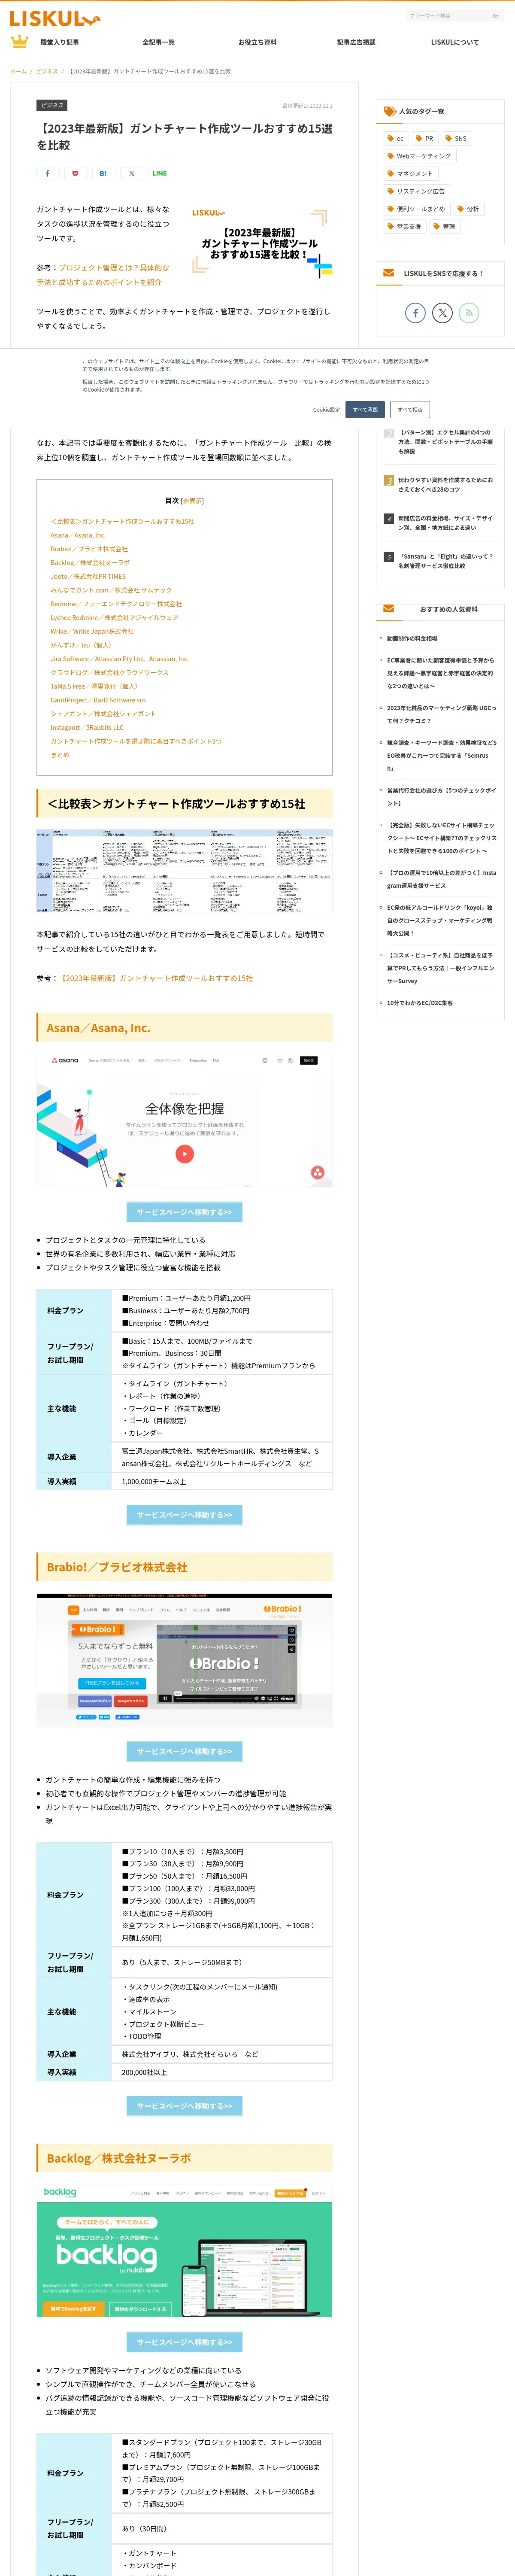Click the Backlog website screenshot
The height and width of the screenshot is (2576, 515).
(184, 2251)
